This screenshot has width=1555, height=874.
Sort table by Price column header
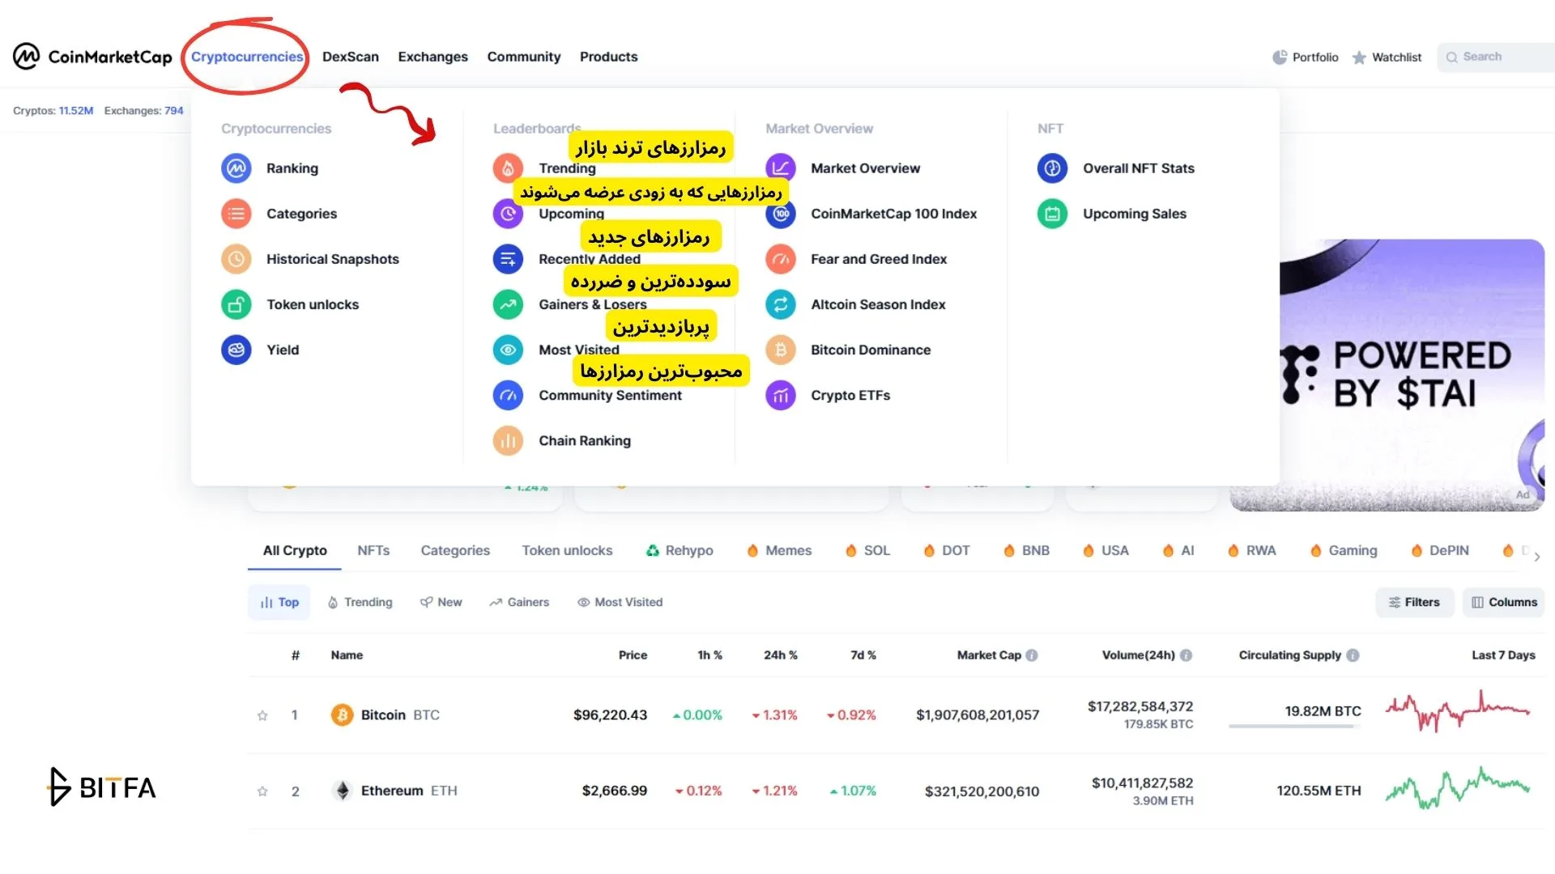pos(633,655)
